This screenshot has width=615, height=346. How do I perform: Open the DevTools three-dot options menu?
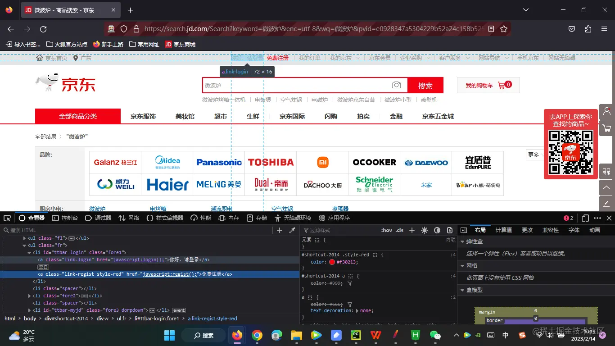(x=597, y=218)
